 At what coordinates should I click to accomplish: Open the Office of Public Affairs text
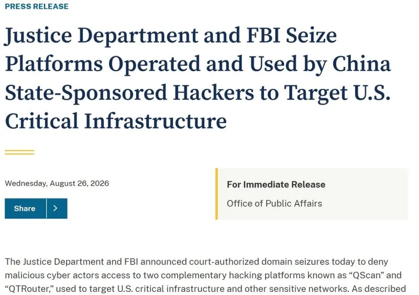274,203
